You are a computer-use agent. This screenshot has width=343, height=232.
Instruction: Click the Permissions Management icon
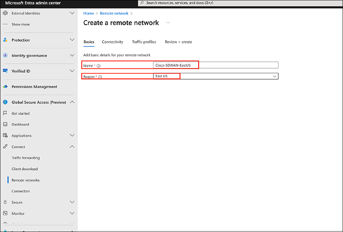(x=6, y=86)
